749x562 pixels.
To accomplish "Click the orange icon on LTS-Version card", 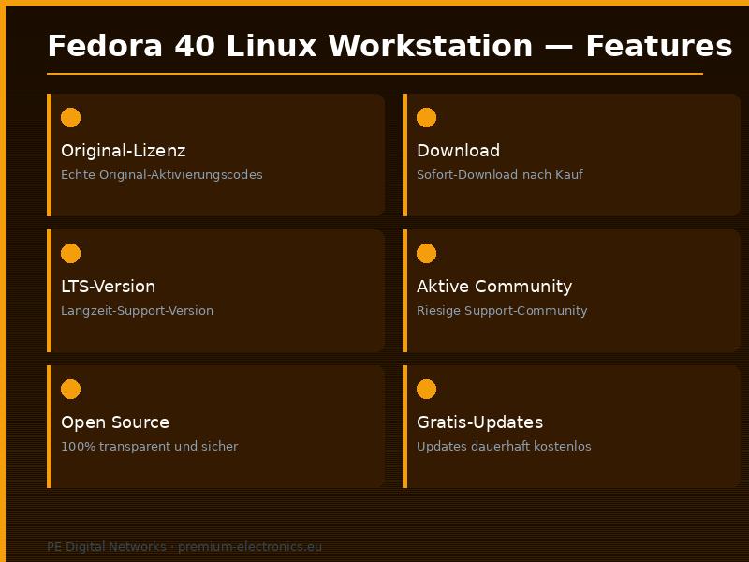I will coord(70,253).
